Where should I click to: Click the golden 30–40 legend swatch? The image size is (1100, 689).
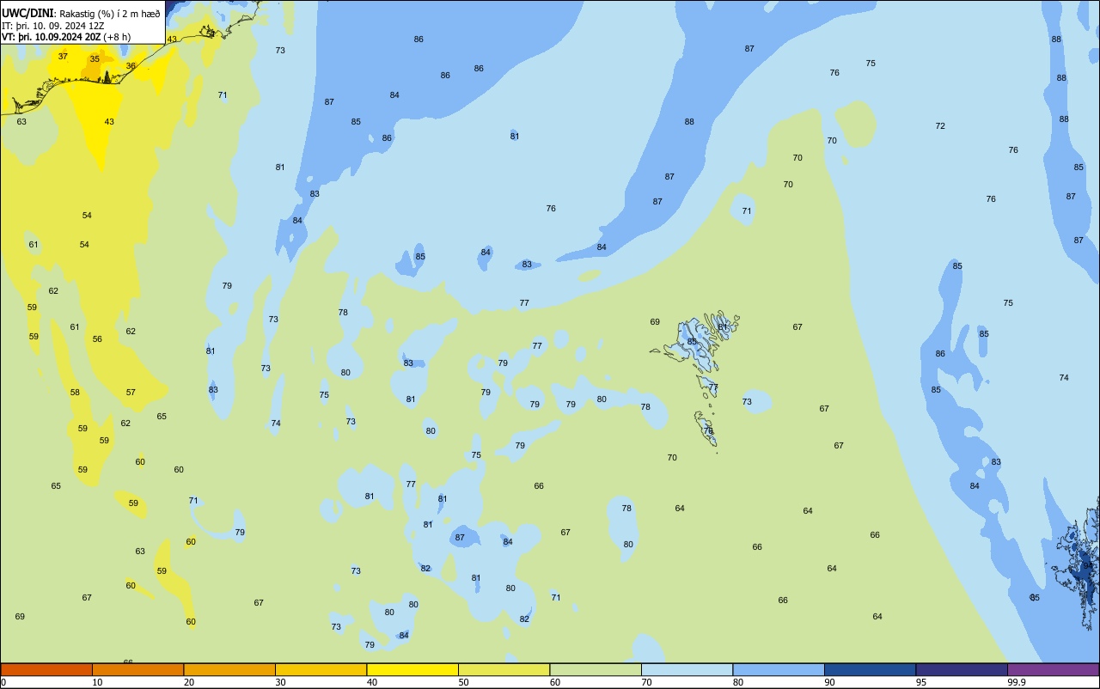coord(321,669)
